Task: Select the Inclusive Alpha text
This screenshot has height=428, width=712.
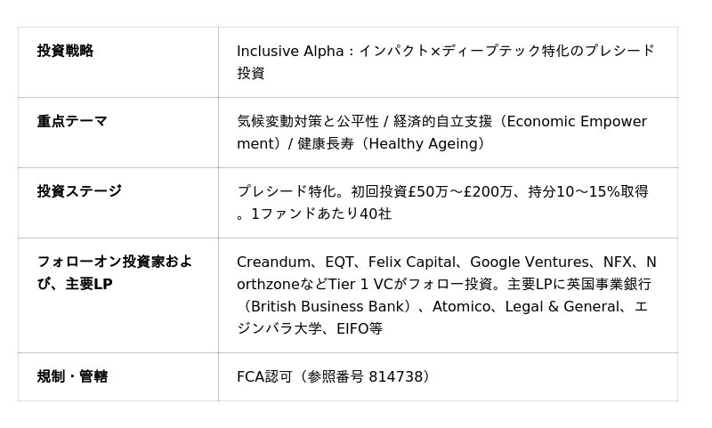Action: tap(289, 52)
